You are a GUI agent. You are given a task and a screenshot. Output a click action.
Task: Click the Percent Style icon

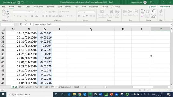point(84,16)
